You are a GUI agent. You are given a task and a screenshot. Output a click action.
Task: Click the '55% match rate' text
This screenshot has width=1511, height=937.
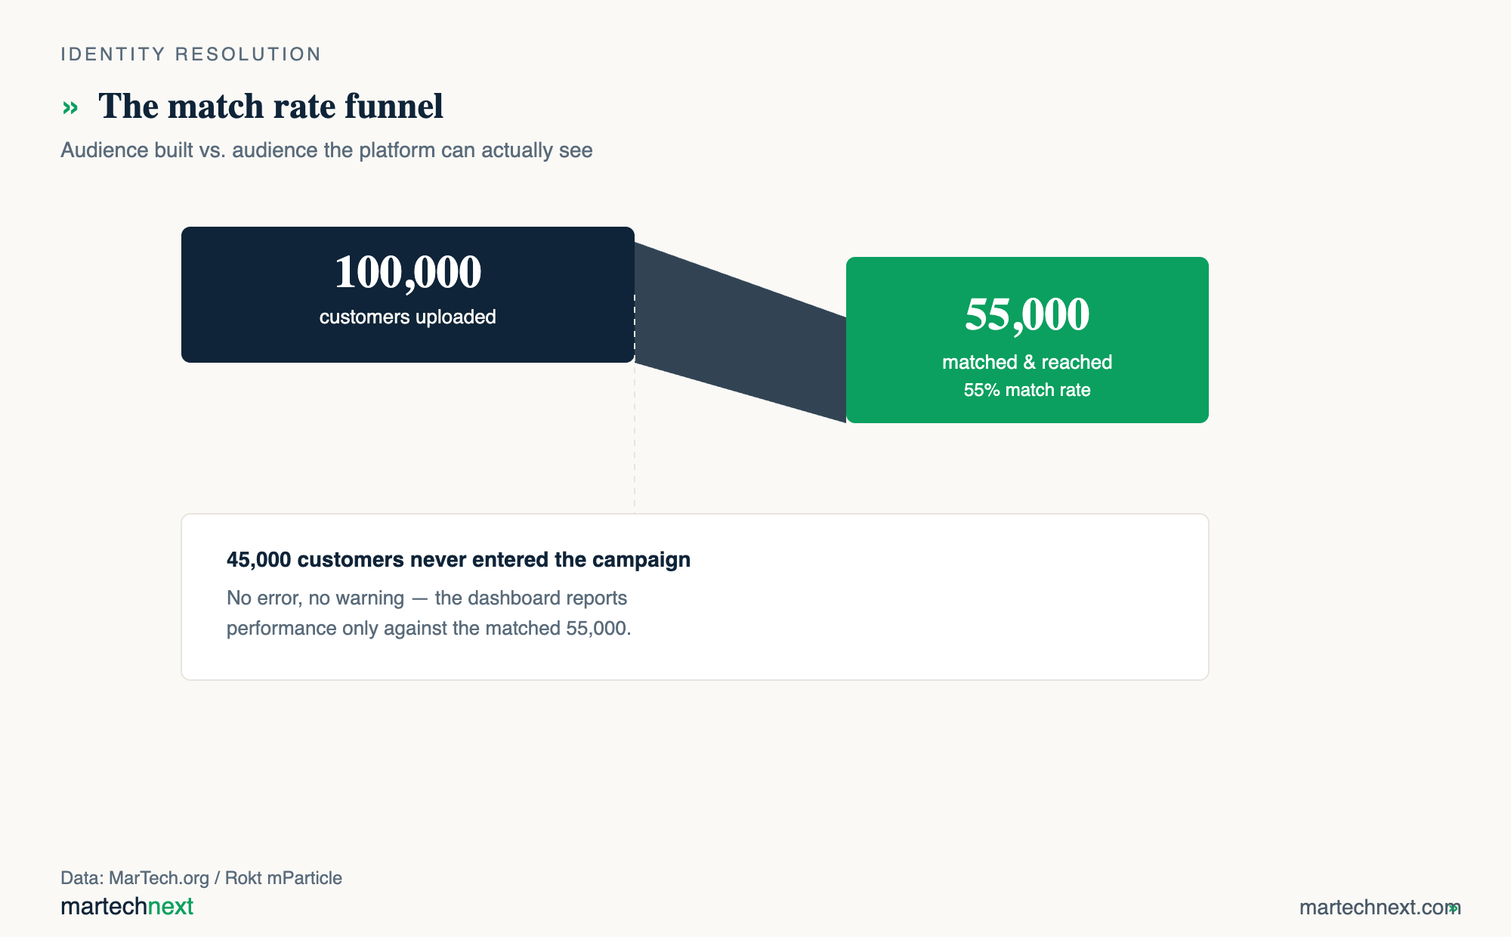tap(1027, 390)
